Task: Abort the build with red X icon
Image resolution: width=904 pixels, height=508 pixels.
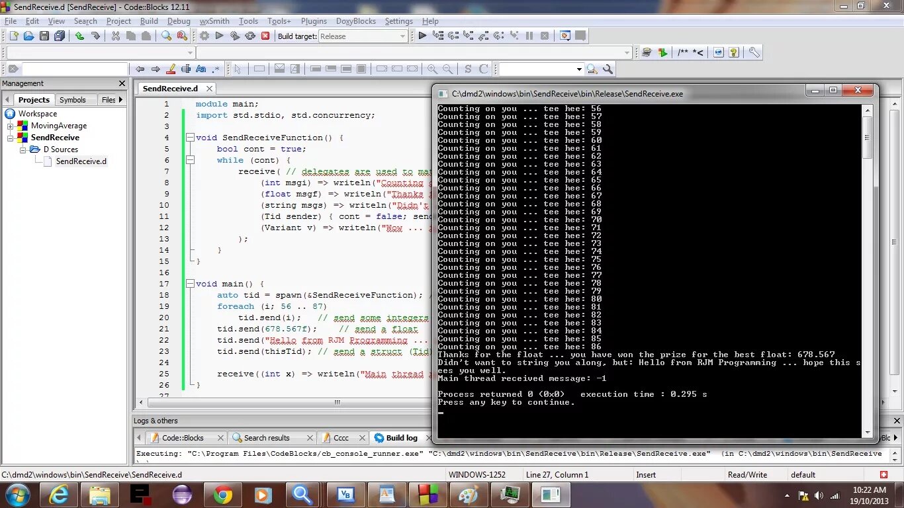Action: click(x=265, y=36)
